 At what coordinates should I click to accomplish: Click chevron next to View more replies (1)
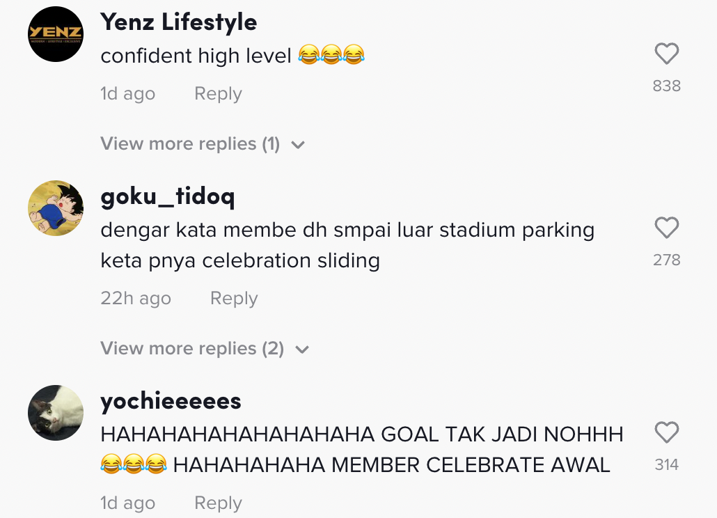[298, 145]
